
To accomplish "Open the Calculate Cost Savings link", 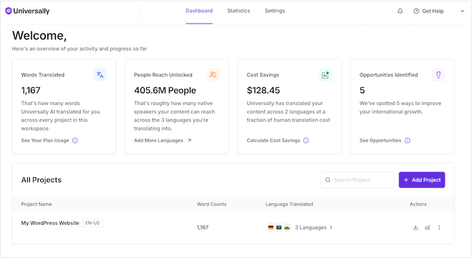I will [x=273, y=140].
